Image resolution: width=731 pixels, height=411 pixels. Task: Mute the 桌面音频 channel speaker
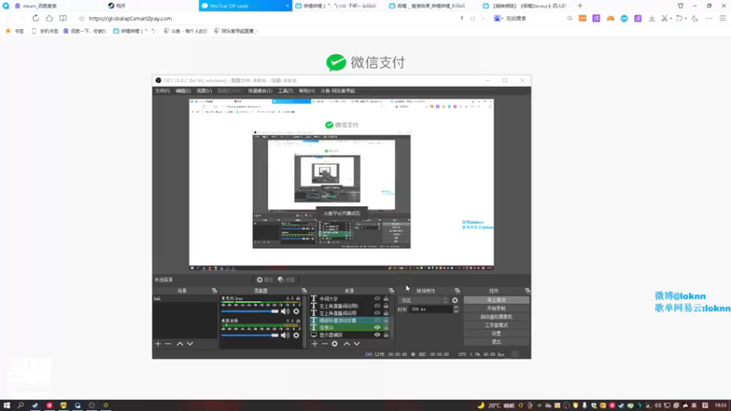285,335
